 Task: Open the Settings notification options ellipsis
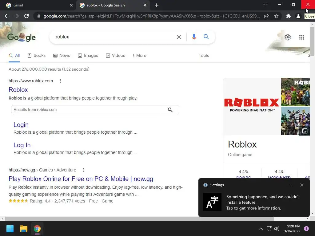point(289,185)
